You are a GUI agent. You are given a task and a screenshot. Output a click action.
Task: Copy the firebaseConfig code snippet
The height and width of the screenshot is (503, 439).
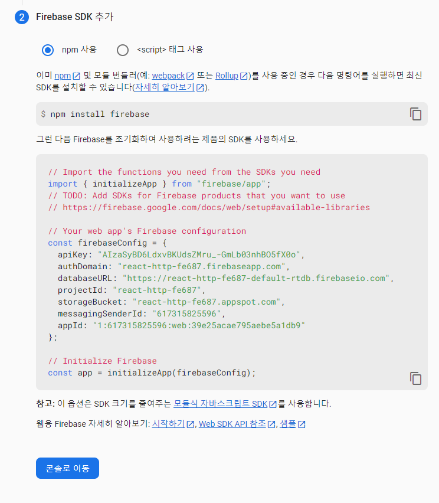[415, 378]
